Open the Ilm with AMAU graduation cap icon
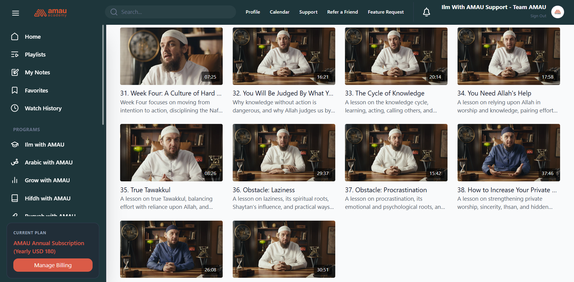This screenshot has height=282, width=574. [x=15, y=144]
